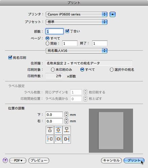The image size is (148, 168).
Task: Open help with the question mark icon
Action: pyautogui.click(x=5, y=160)
